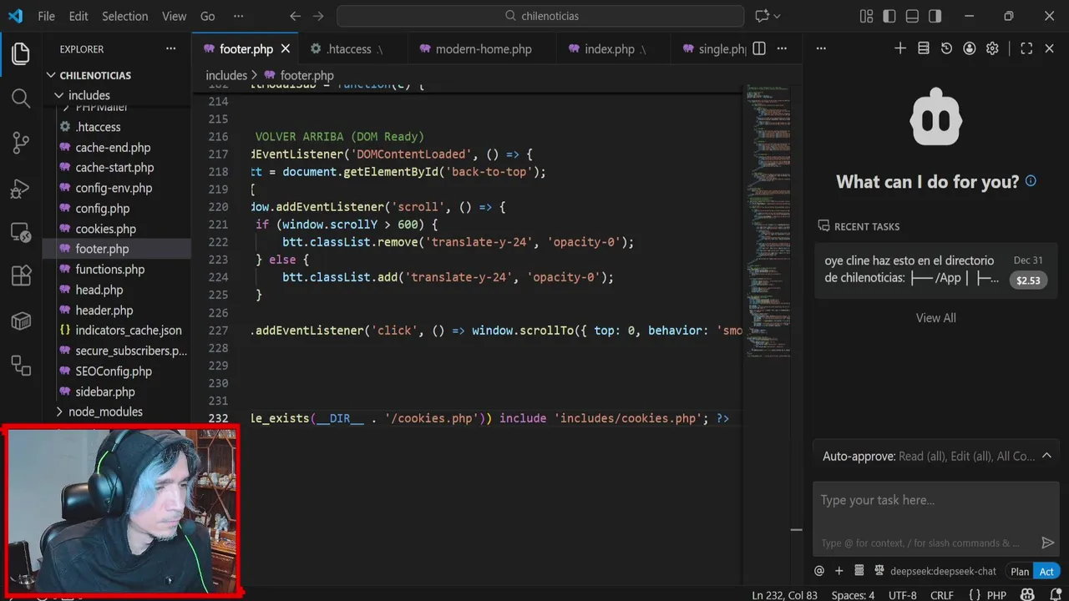This screenshot has width=1069, height=601.
Task: Click the @ add context icon
Action: [x=819, y=571]
